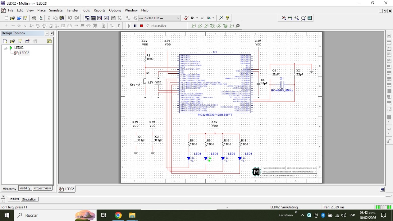Open Chrome from the taskbar
Image resolution: width=393 pixels, height=221 pixels.
pos(118,215)
